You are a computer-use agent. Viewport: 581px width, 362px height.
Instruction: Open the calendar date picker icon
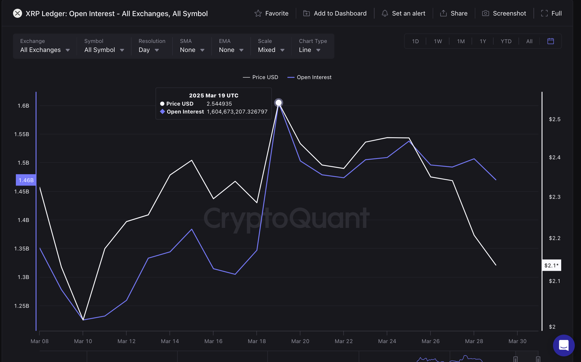(550, 41)
